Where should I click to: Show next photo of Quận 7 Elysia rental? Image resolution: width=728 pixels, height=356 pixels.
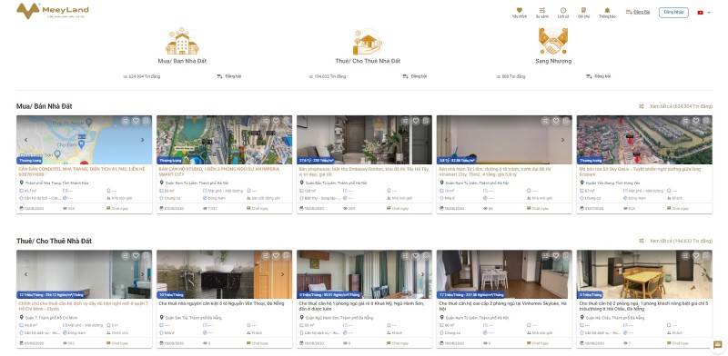[x=143, y=274]
